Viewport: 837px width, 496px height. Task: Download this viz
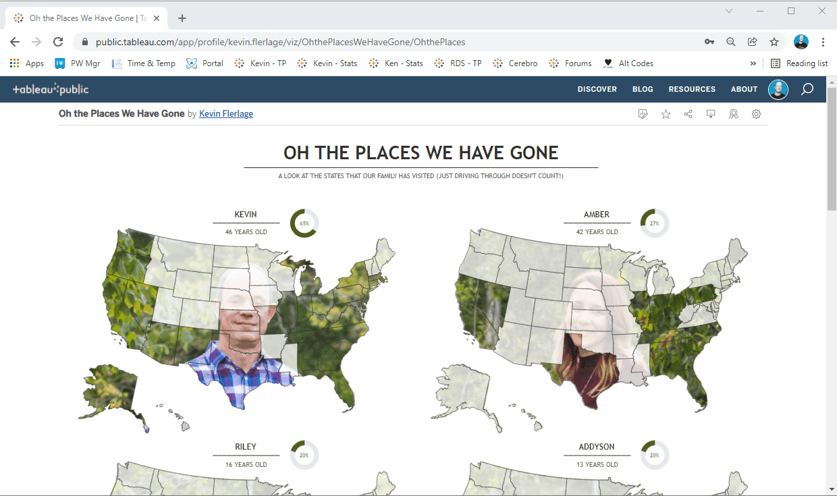[x=711, y=114]
